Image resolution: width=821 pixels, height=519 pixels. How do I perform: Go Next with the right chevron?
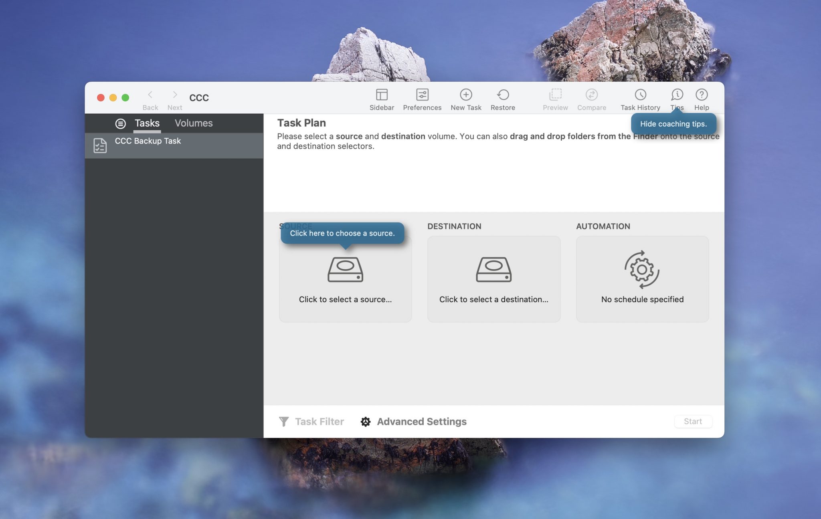[x=175, y=95]
